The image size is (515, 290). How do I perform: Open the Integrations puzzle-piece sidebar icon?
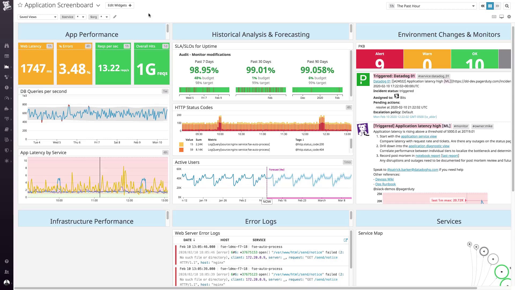point(7,108)
